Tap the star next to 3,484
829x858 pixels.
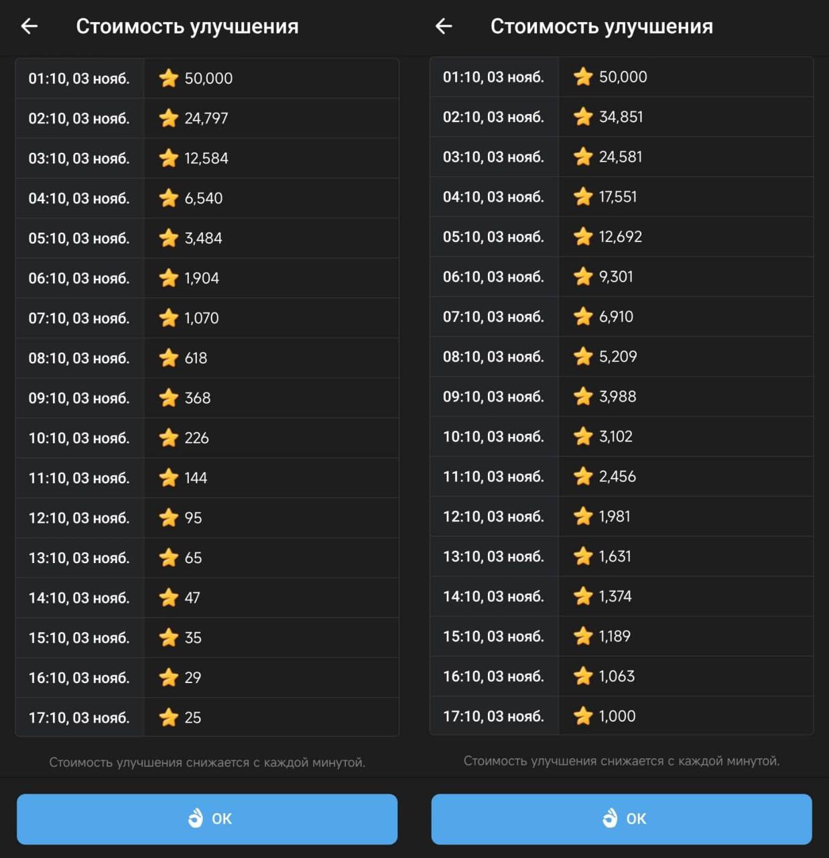click(168, 238)
